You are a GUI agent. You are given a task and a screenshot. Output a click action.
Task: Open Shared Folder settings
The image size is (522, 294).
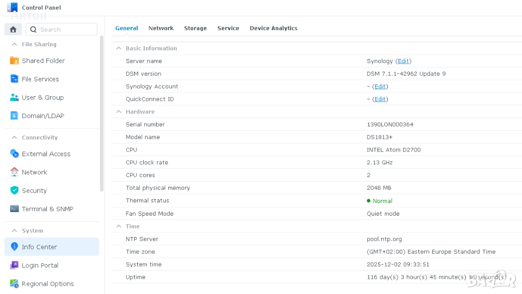pyautogui.click(x=43, y=61)
